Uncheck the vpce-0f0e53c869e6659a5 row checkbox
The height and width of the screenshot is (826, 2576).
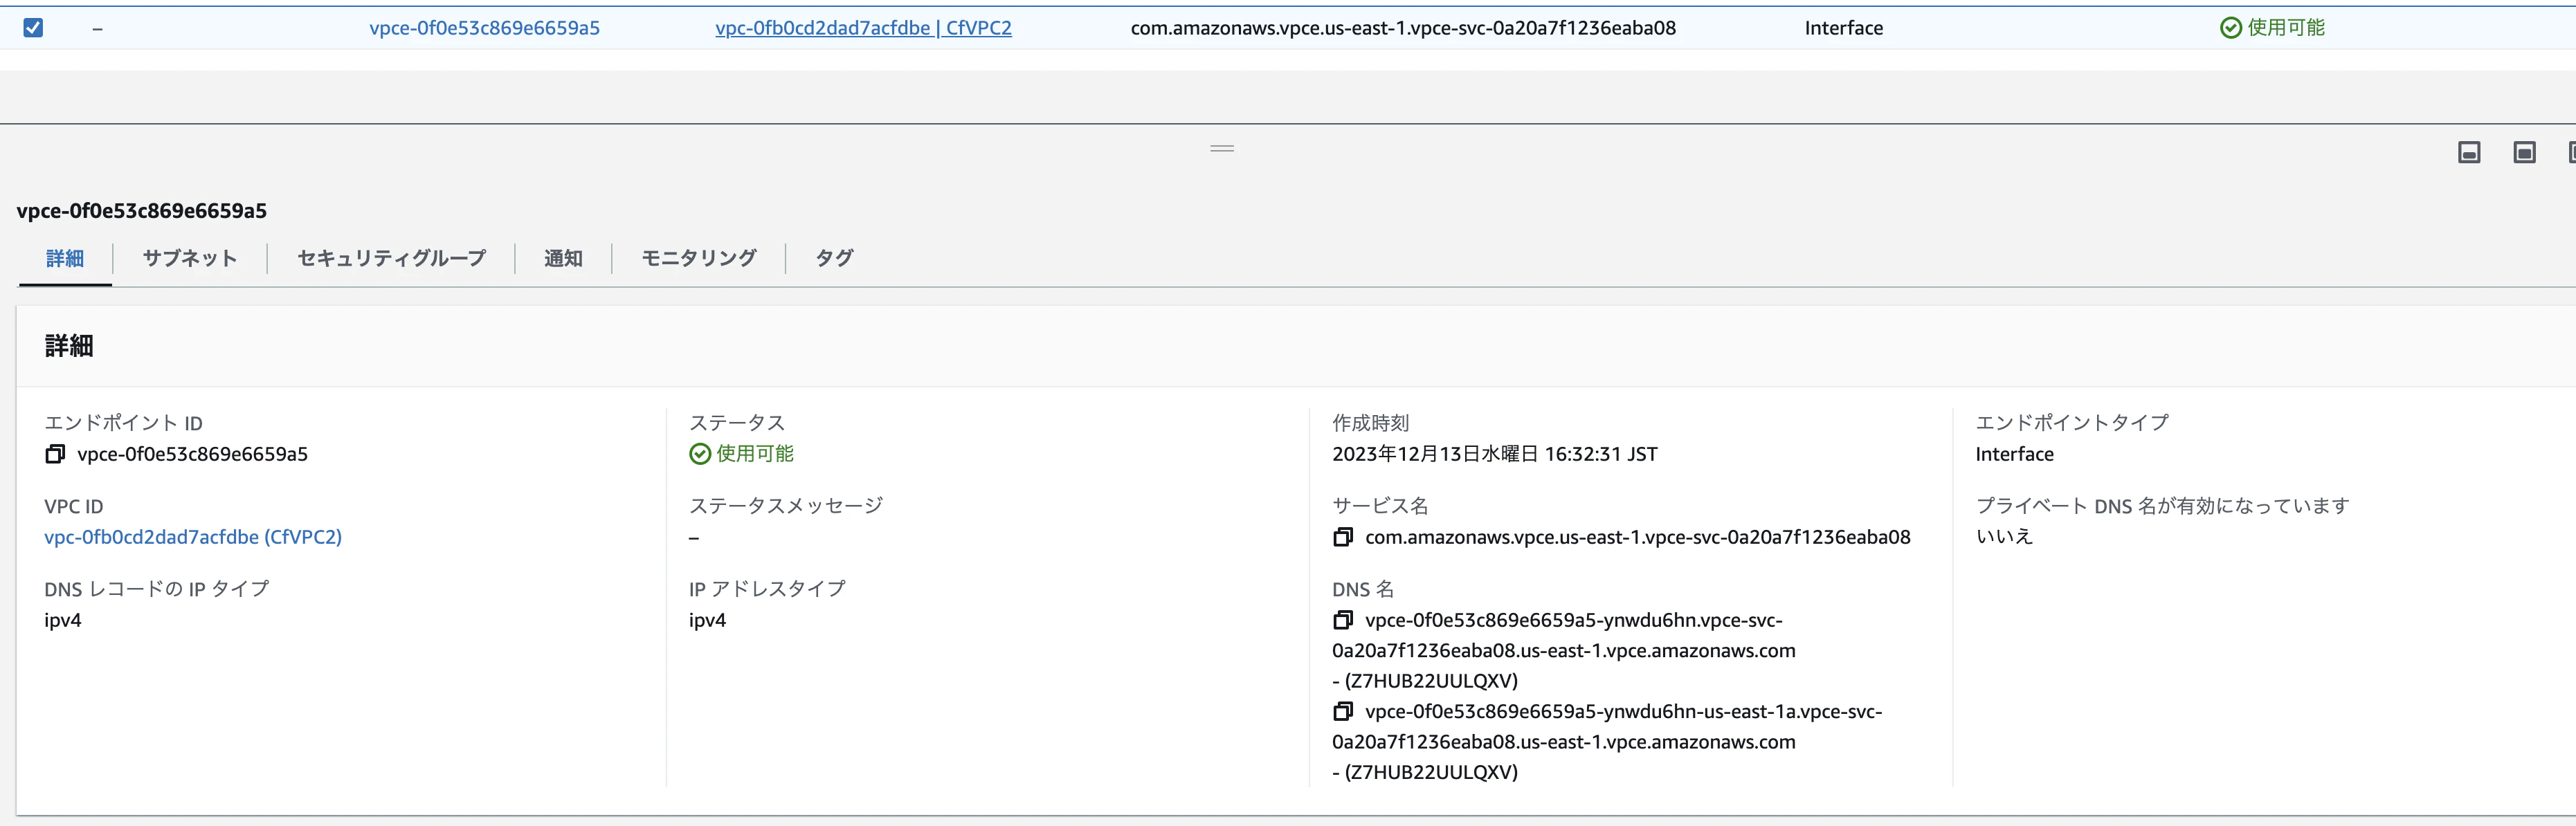tap(33, 28)
